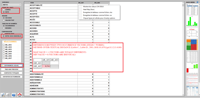Choose Montrer les valeurs CHI-DEUX menu entry
Image resolution: width=200 pixels, height=98 pixels.
[93, 7]
